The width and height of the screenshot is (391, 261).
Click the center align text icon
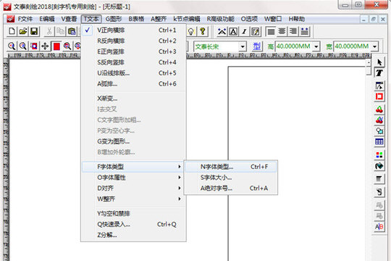[282, 31]
